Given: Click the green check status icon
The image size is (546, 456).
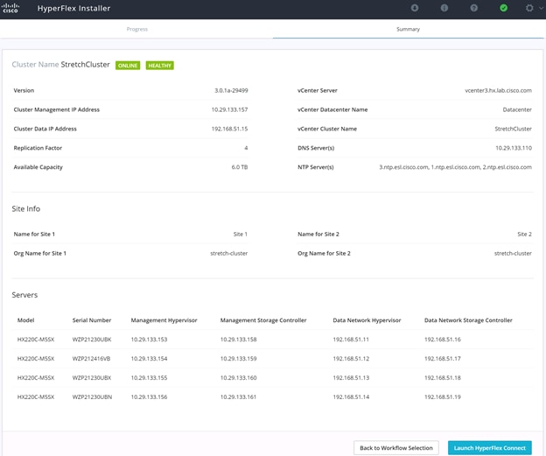Looking at the screenshot, I should pyautogui.click(x=503, y=8).
